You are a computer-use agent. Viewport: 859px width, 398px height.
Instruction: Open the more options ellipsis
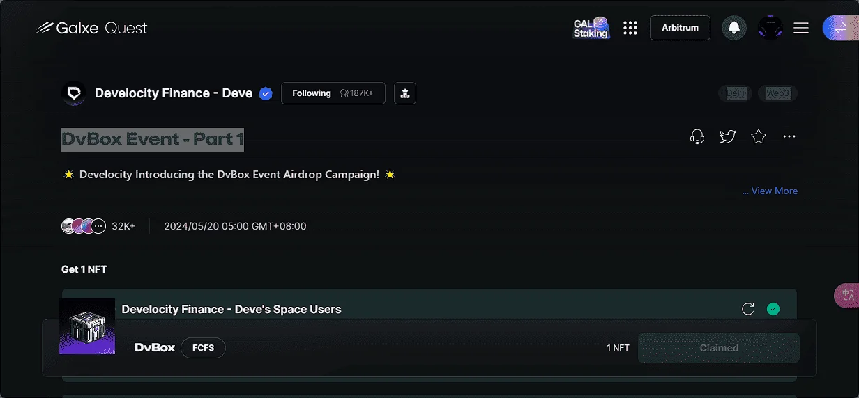click(x=789, y=136)
